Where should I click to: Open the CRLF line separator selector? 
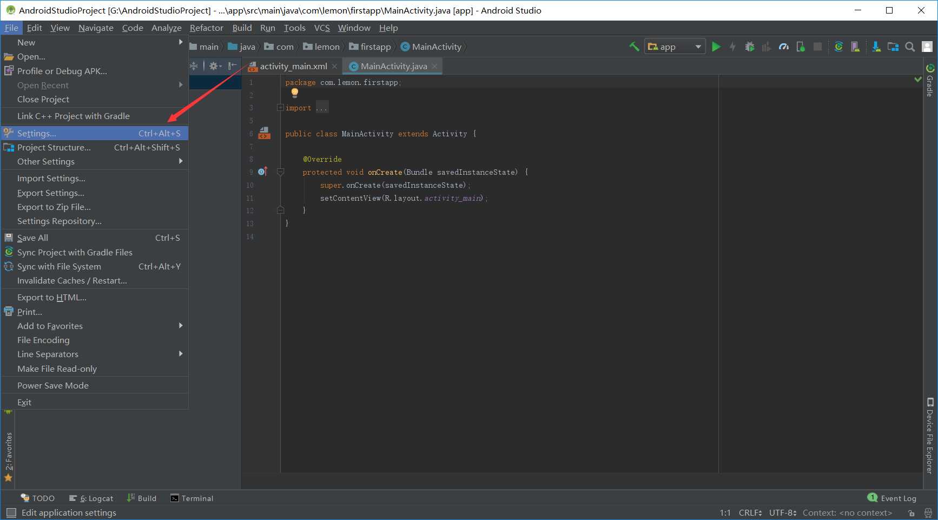point(750,512)
